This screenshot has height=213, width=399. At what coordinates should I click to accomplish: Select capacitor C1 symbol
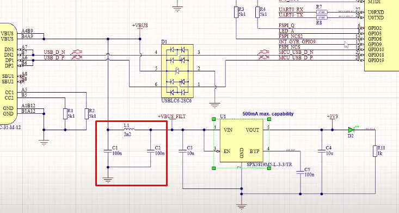click(108, 151)
